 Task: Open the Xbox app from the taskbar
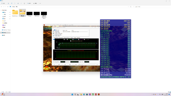coord(93,94)
